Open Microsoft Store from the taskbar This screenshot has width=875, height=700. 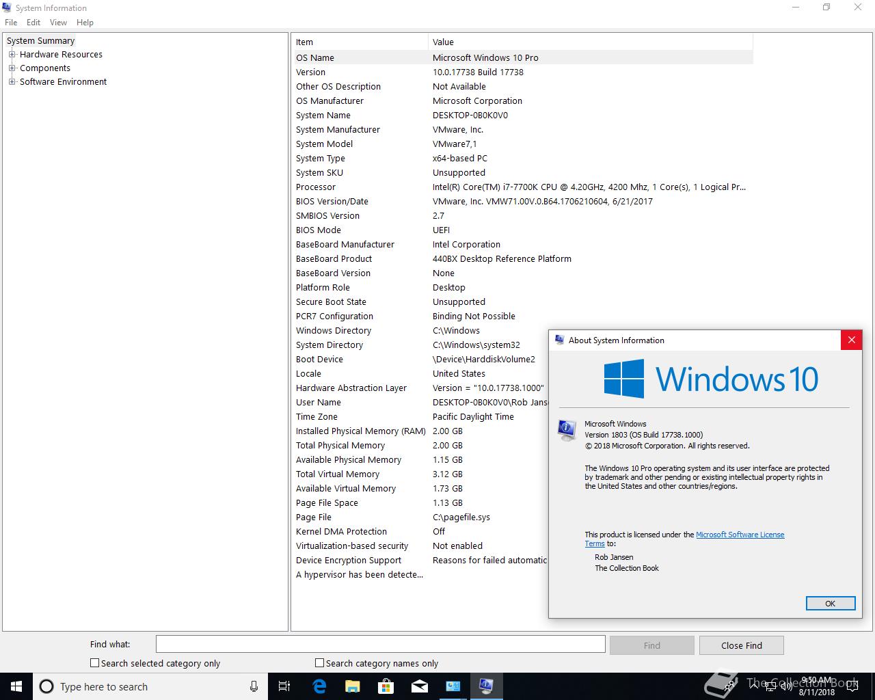386,686
